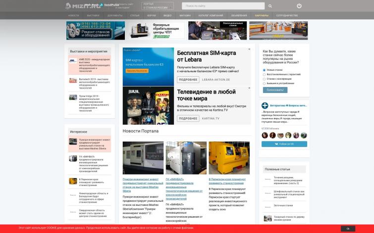Open 'Заточные станки' useful article

(284, 205)
